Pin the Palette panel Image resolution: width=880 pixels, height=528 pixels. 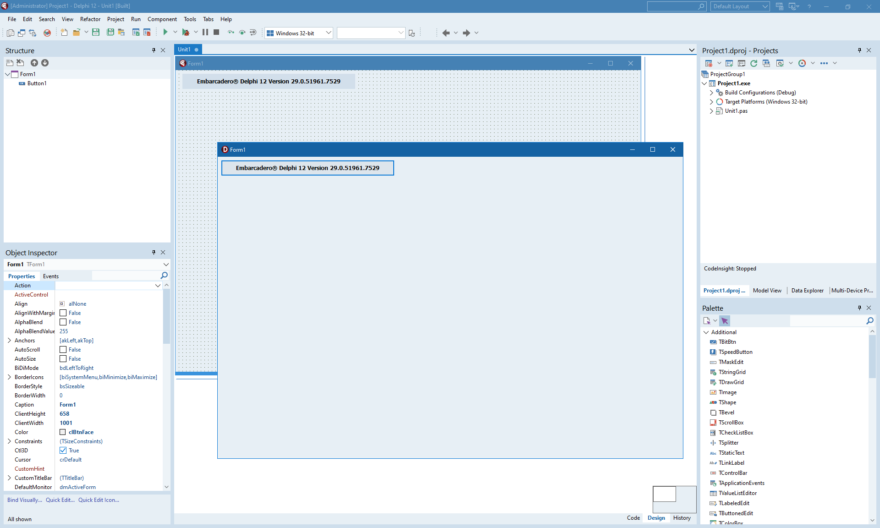859,308
